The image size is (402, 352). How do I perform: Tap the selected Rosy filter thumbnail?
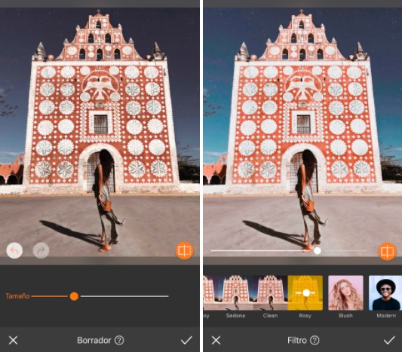[305, 292]
